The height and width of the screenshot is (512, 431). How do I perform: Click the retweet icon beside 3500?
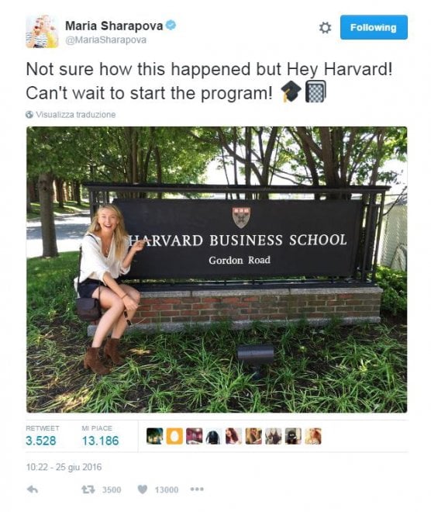[x=88, y=490]
